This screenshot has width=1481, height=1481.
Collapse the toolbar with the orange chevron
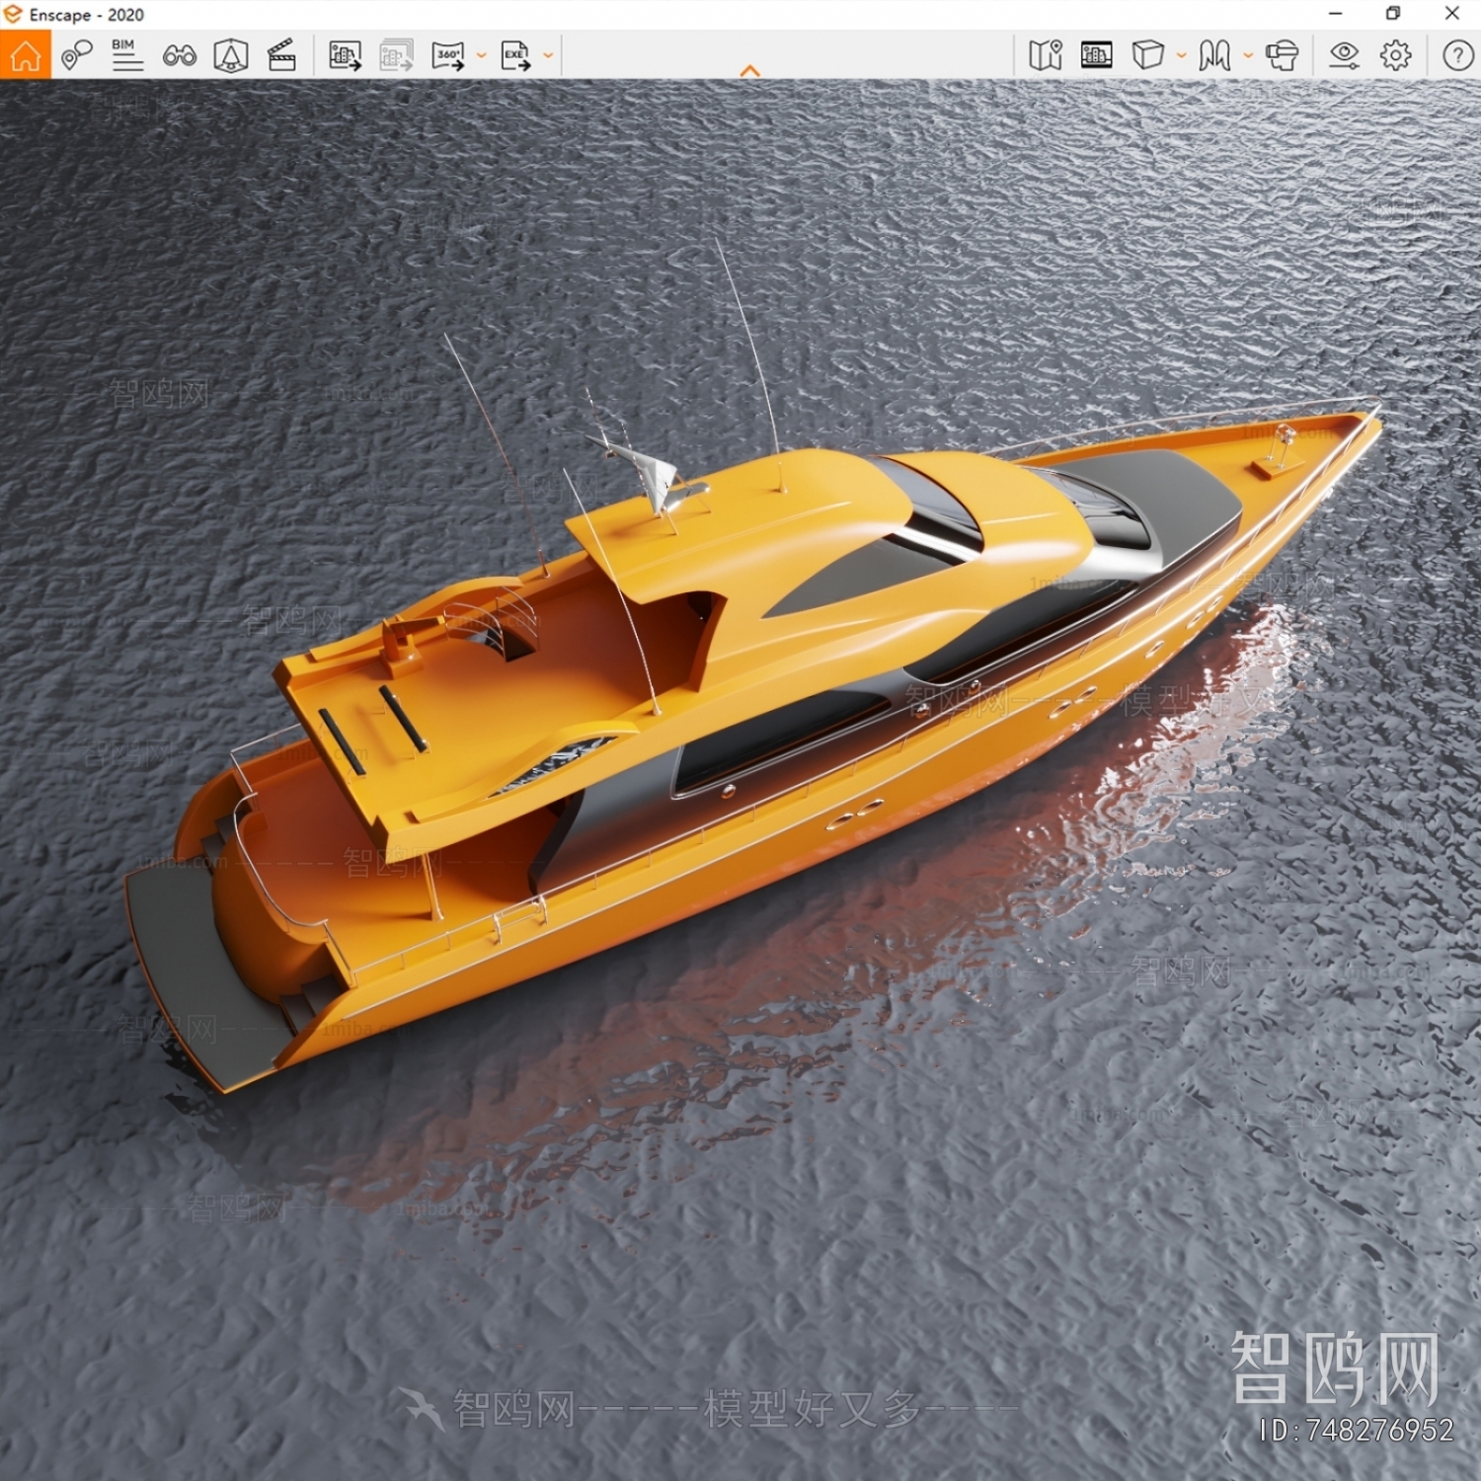pyautogui.click(x=750, y=71)
